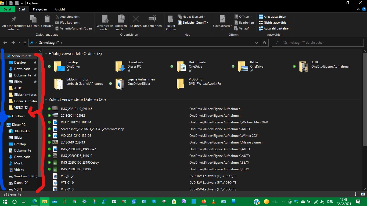Image resolution: width=367 pixels, height=206 pixels.
Task: Refresh the Schnellzugriff view
Action: [x=265, y=43]
